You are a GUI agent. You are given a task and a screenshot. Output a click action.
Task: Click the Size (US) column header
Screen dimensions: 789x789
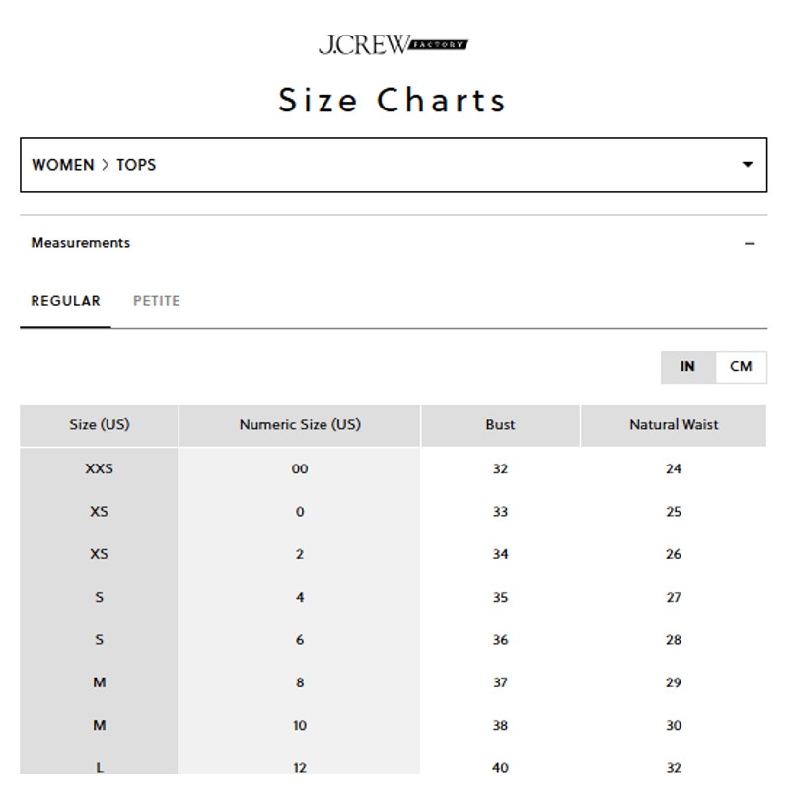100,425
